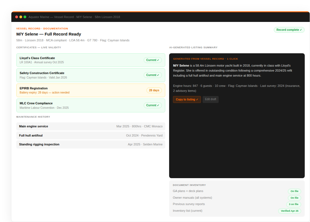Click On file badge for GA plans

[x=294, y=191]
